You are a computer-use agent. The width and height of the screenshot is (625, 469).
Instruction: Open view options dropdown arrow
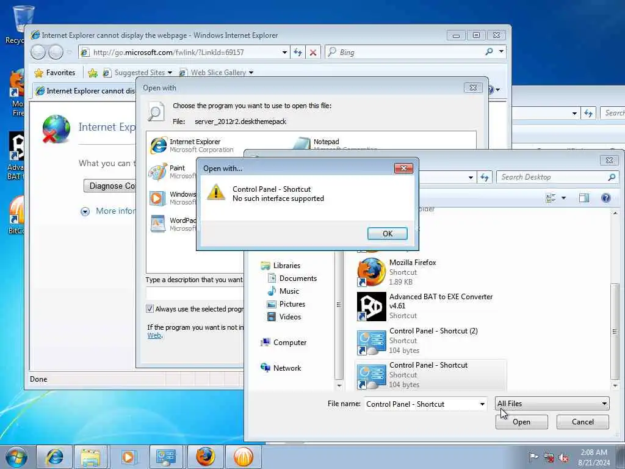point(563,198)
